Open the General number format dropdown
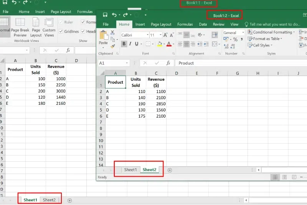The height and width of the screenshot is (205, 307). tap(243, 33)
